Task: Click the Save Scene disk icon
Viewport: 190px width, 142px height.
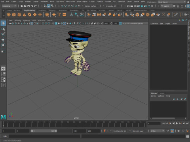Action: coord(28,6)
